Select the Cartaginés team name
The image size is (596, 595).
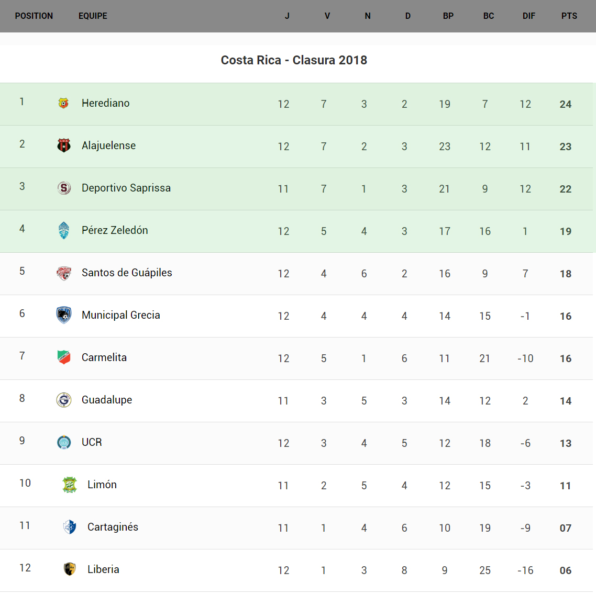pyautogui.click(x=113, y=527)
